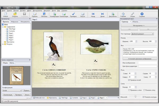This screenshot has width=159, height=106.
Task: Open the tab list arrow below editor
Action: click(118, 98)
